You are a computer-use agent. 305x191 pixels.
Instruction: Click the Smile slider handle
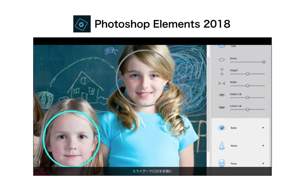tap(264, 62)
